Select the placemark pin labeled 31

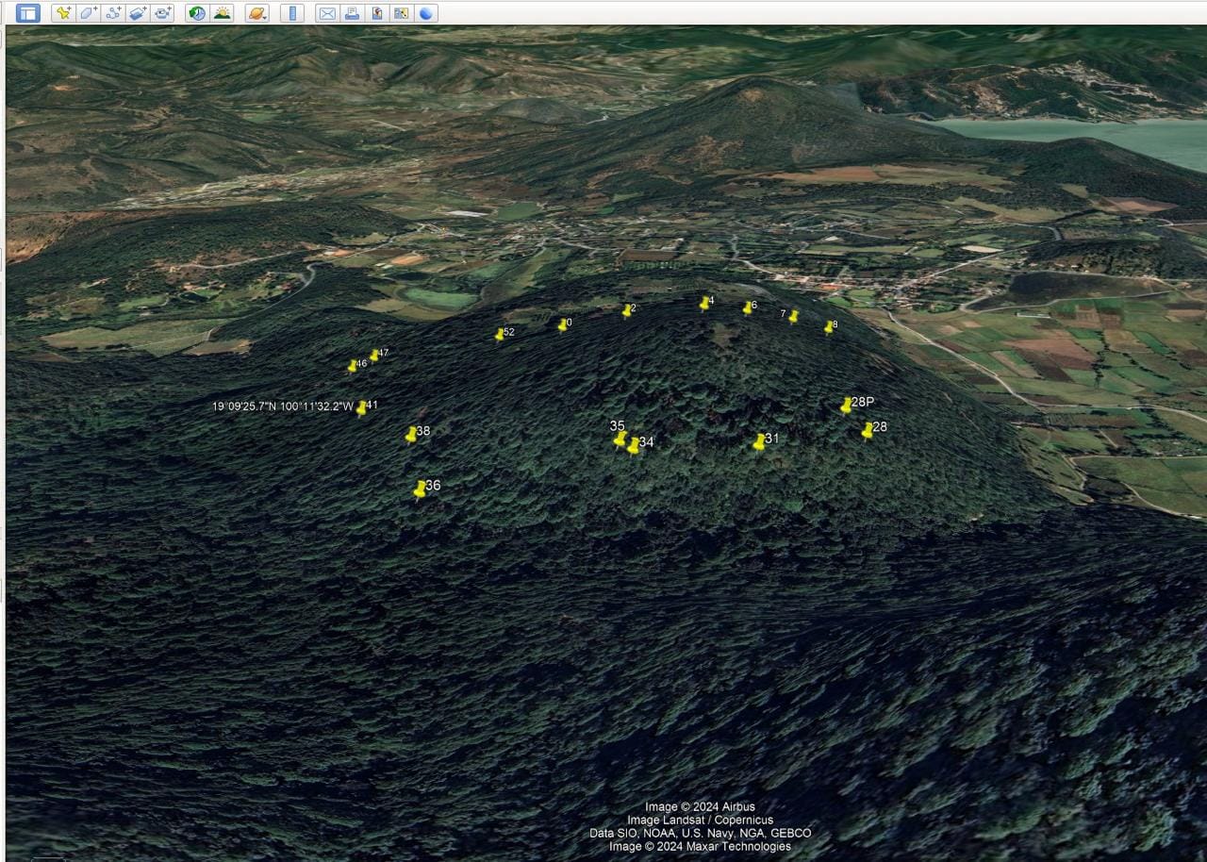759,442
